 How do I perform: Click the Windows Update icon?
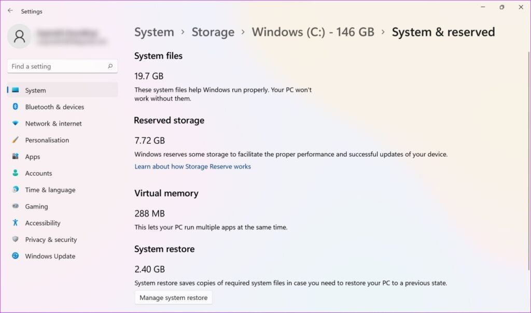coord(15,256)
